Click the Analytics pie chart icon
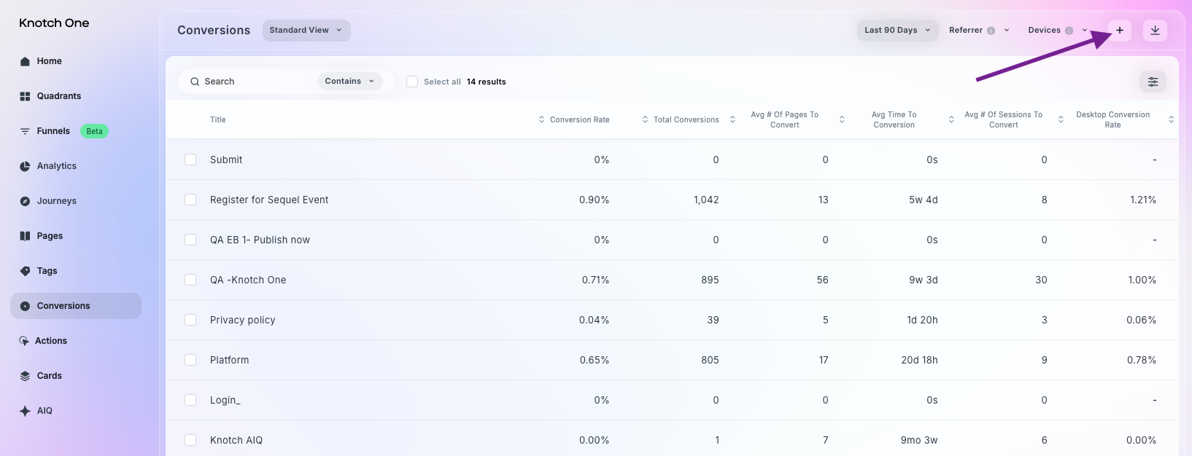 point(25,166)
